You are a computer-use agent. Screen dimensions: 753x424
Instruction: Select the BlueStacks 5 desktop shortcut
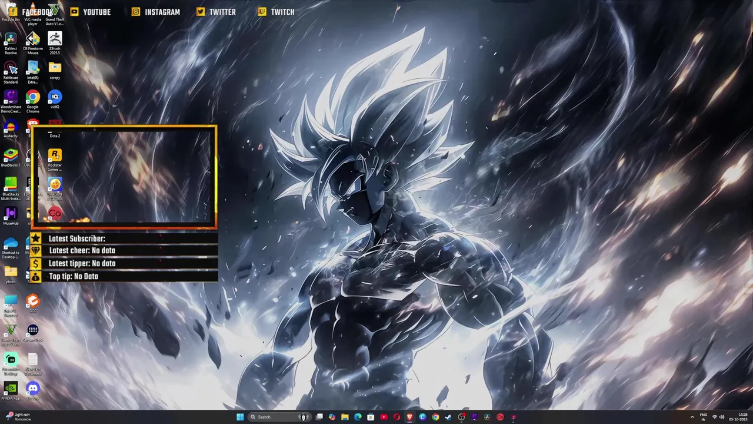click(11, 158)
